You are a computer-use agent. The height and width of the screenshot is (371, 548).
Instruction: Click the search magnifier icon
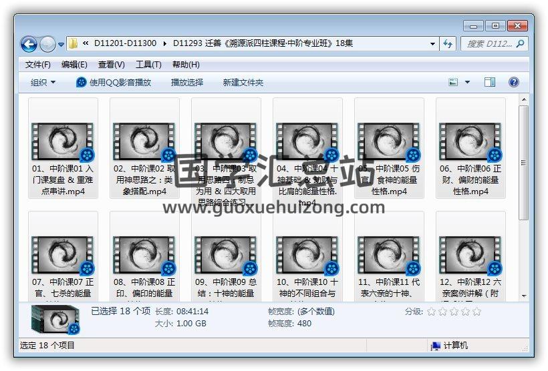coord(520,43)
